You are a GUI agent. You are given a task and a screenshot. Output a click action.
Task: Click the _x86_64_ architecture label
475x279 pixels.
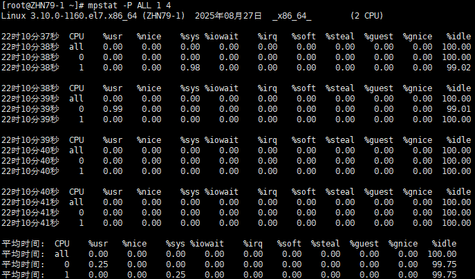click(292, 16)
